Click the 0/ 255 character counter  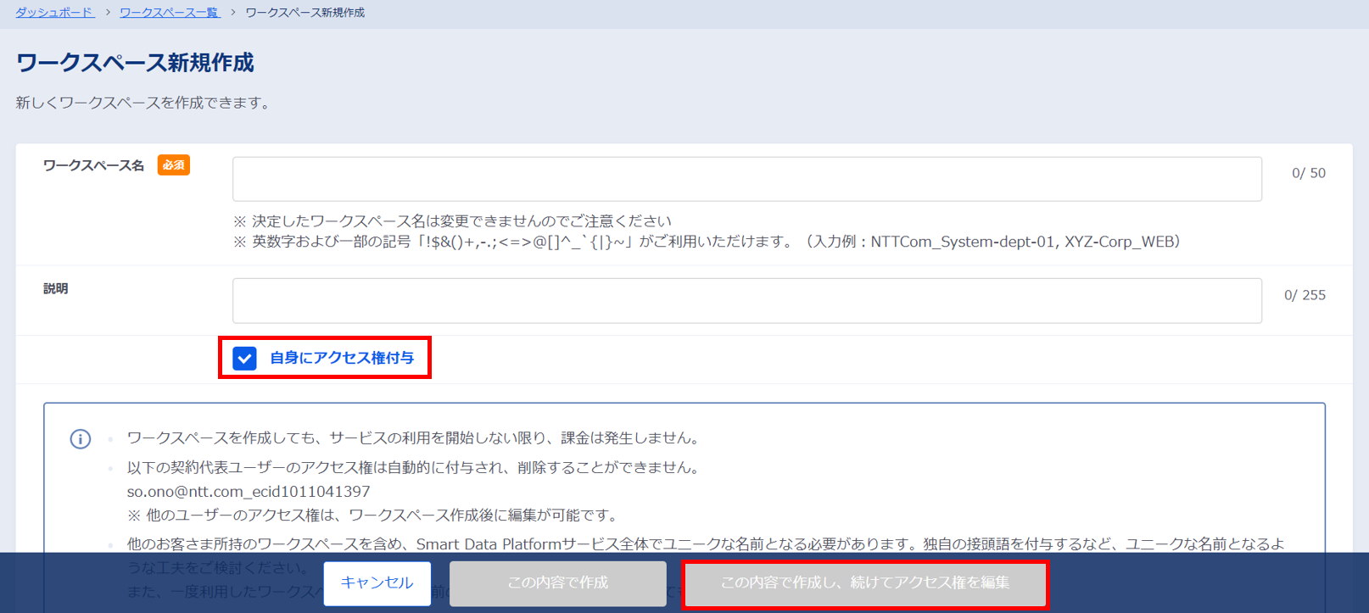point(1305,295)
